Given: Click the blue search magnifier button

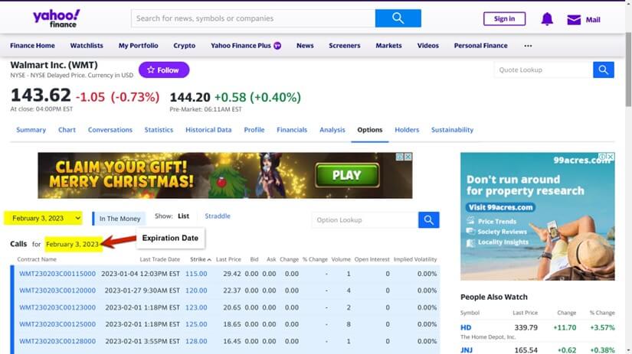Looking at the screenshot, I should 398,18.
